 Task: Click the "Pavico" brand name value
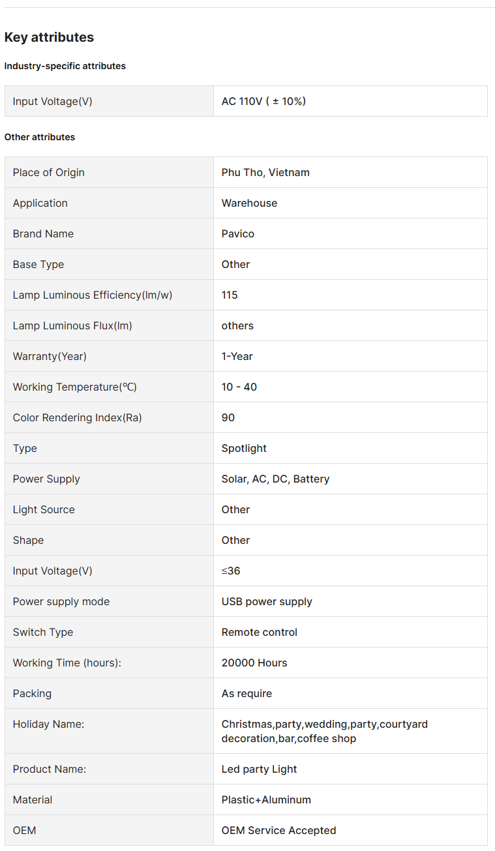tap(238, 233)
